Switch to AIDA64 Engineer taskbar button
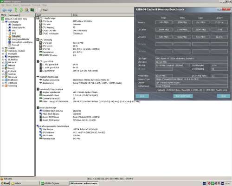The height and width of the screenshot is (186, 232). (x=54, y=183)
